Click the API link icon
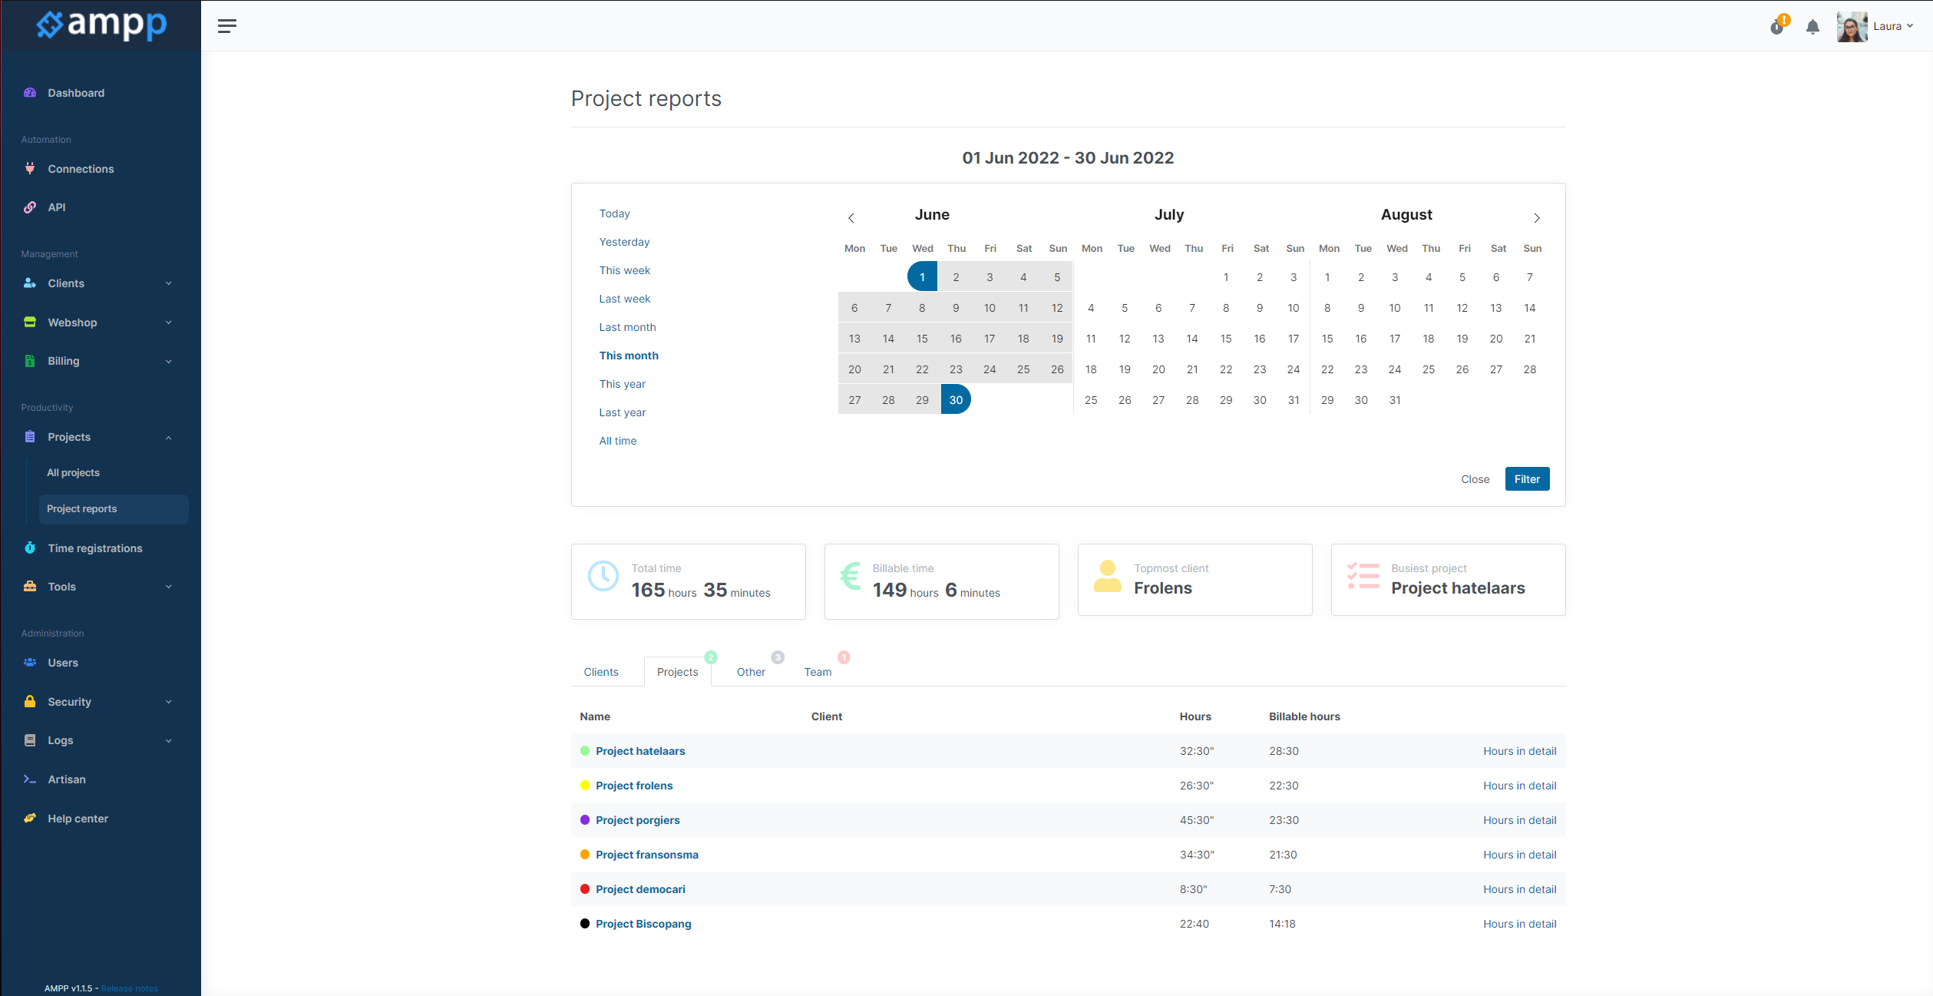The height and width of the screenshot is (996, 1933). coord(30,207)
